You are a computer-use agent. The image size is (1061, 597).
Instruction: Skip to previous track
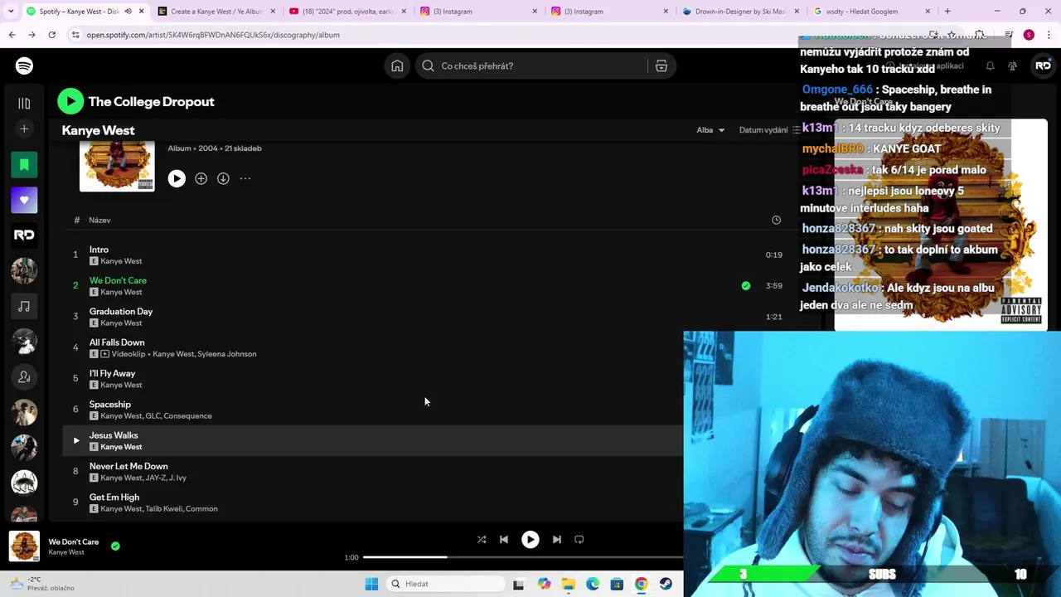(x=503, y=539)
